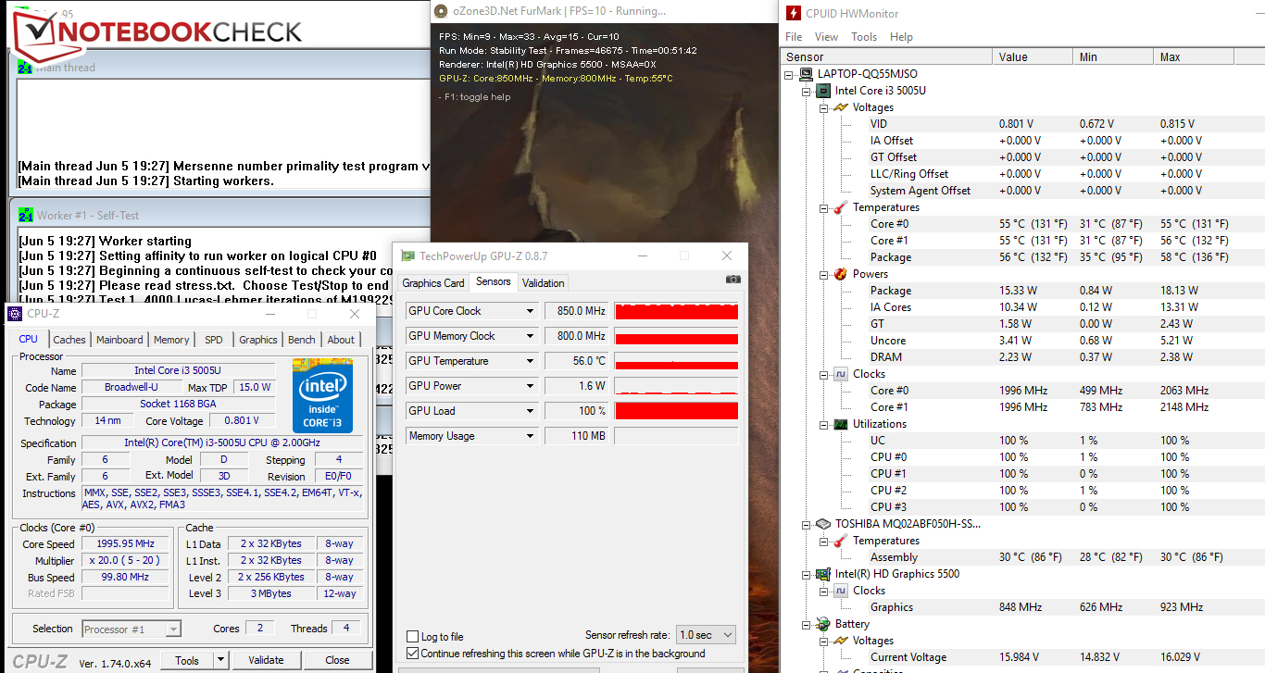The width and height of the screenshot is (1265, 673).
Task: Open the Memory Usage sensor dropdown
Action: [531, 436]
